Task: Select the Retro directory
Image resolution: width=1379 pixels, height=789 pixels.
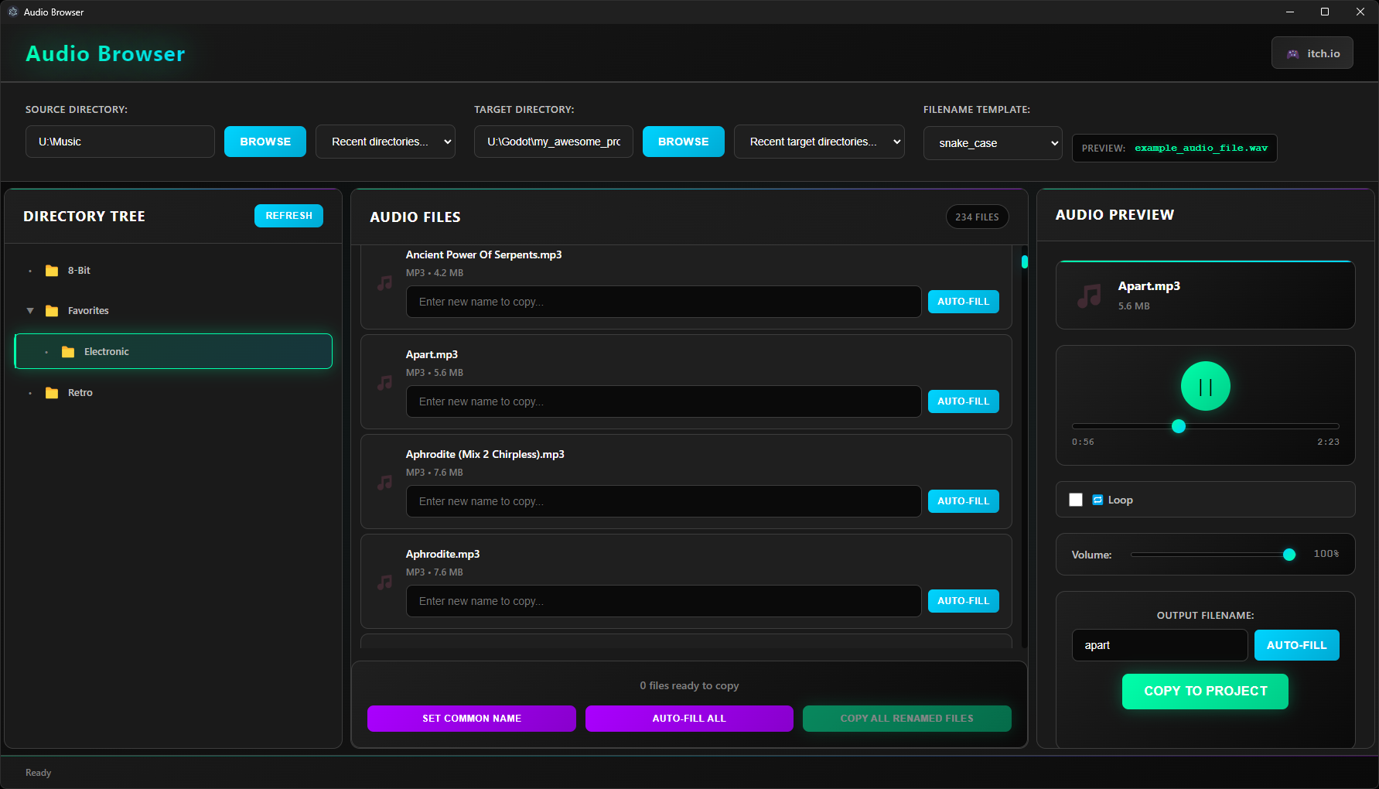Action: tap(173, 393)
